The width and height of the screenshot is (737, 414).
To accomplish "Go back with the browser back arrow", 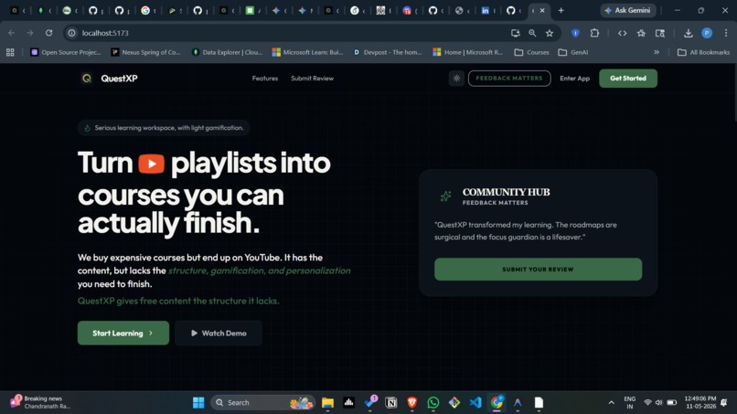I will pyautogui.click(x=11, y=33).
